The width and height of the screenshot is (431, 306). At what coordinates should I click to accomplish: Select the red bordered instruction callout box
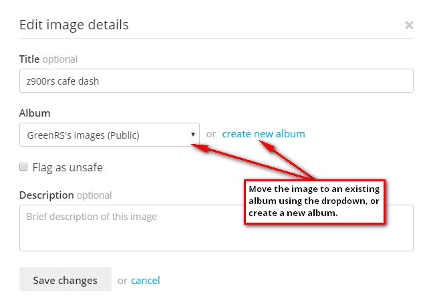click(x=315, y=202)
